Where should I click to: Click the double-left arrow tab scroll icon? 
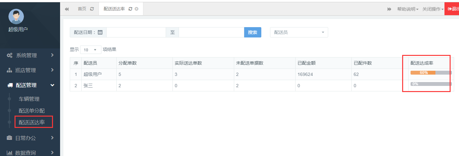[x=67, y=9]
